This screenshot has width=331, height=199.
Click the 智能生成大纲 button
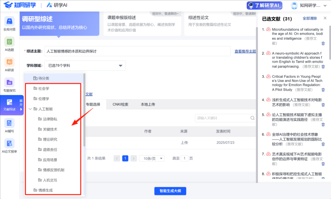click(x=170, y=191)
